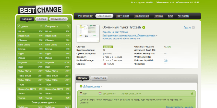Click the TytCash website thumbnail preview

click(x=88, y=33)
